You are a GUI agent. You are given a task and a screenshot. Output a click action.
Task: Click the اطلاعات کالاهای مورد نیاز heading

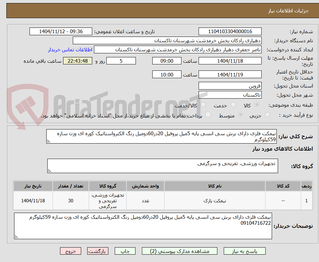pyautogui.click(x=282, y=149)
